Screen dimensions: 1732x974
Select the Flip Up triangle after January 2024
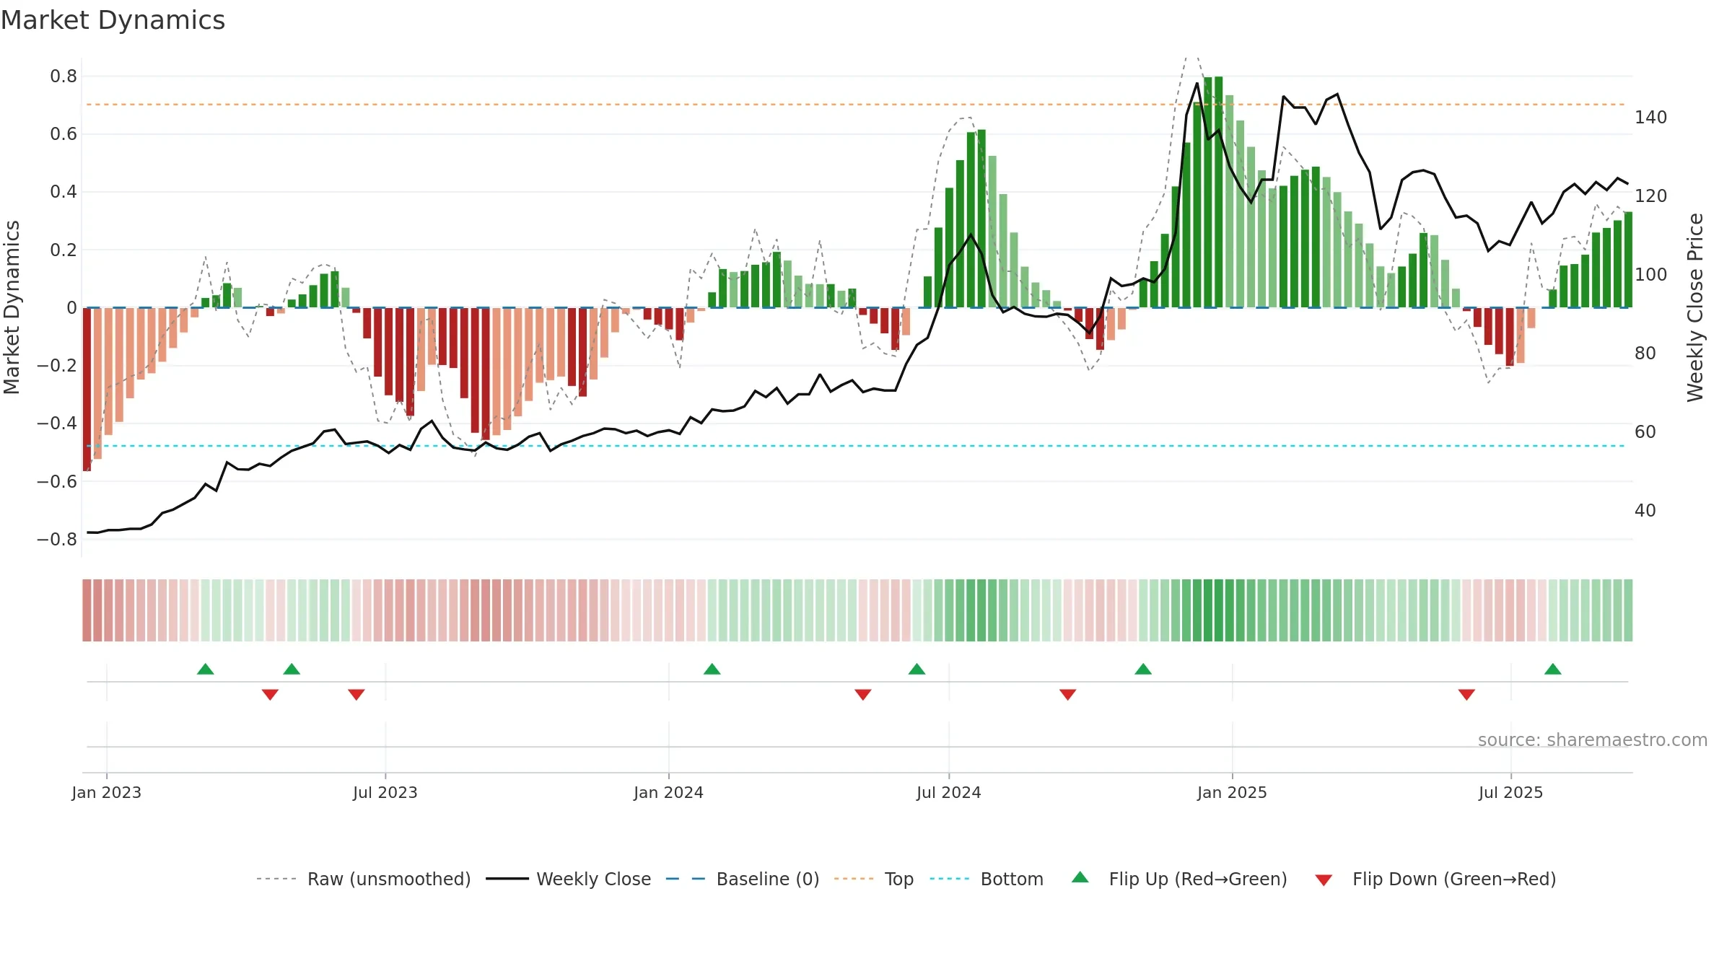(712, 669)
